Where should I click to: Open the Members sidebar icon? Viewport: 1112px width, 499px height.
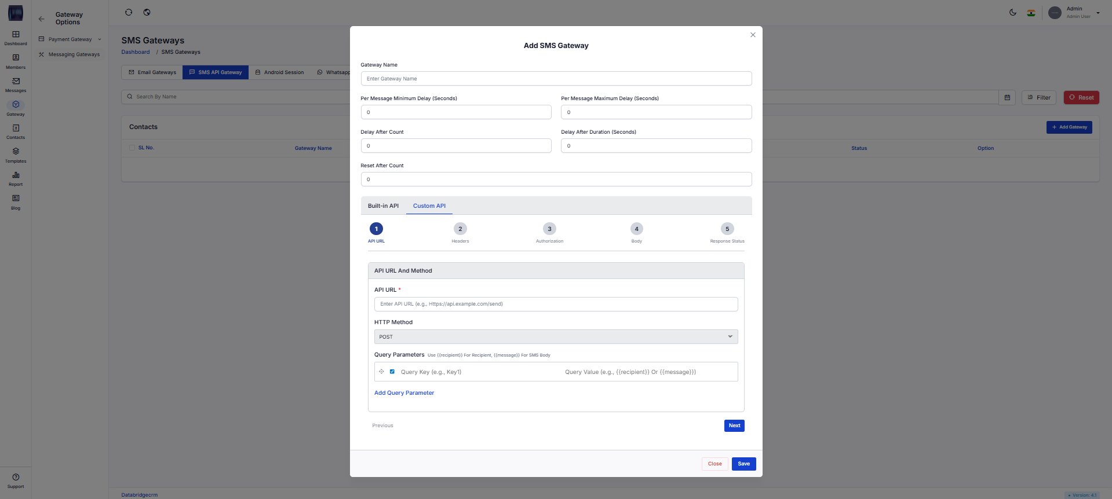click(16, 58)
